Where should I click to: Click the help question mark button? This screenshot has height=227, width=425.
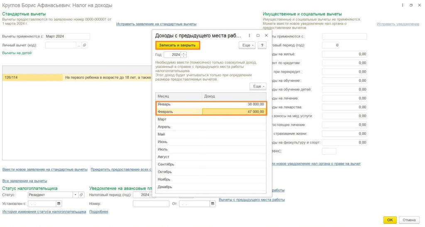point(261,45)
